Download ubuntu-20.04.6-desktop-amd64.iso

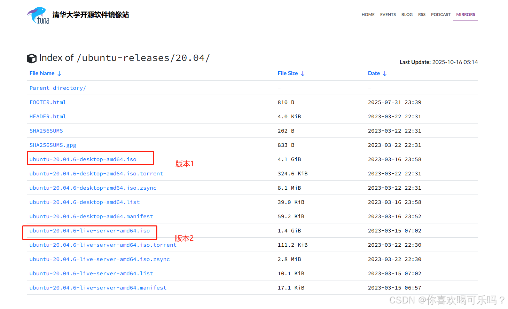[83, 159]
